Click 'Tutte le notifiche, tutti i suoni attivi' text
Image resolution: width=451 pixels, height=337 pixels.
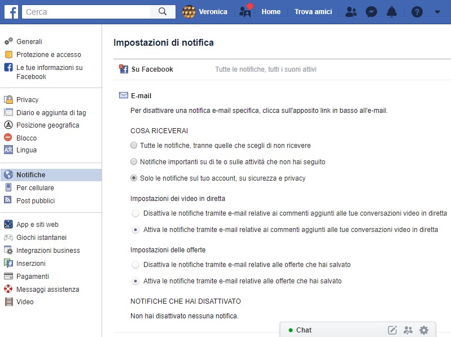pyautogui.click(x=266, y=69)
